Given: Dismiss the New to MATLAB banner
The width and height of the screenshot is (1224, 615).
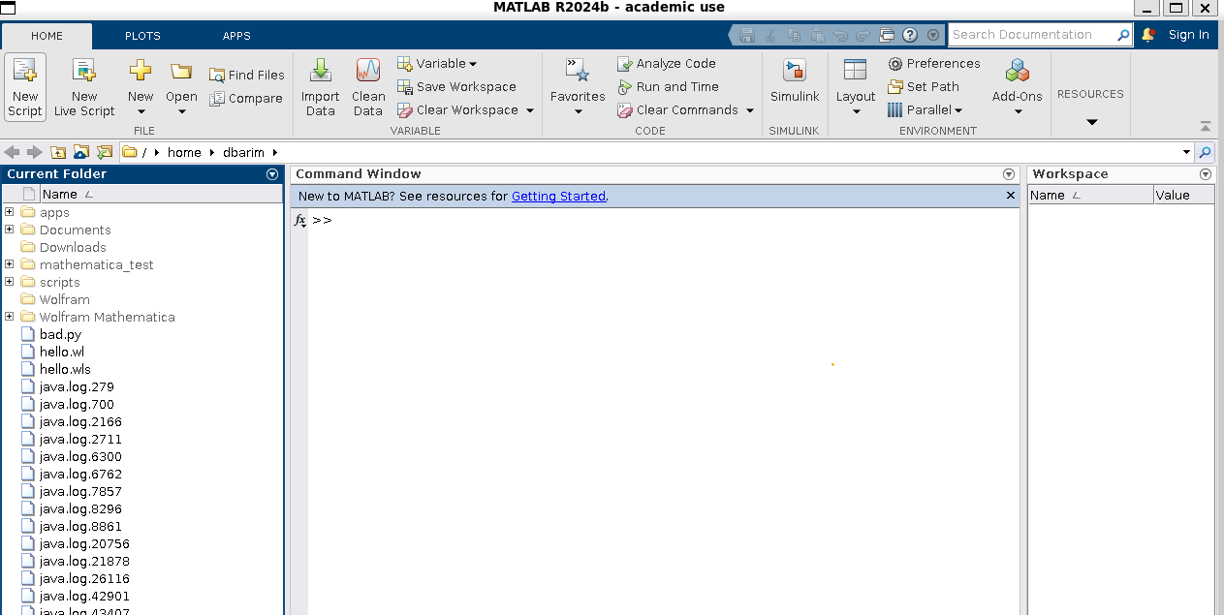Looking at the screenshot, I should point(1011,196).
